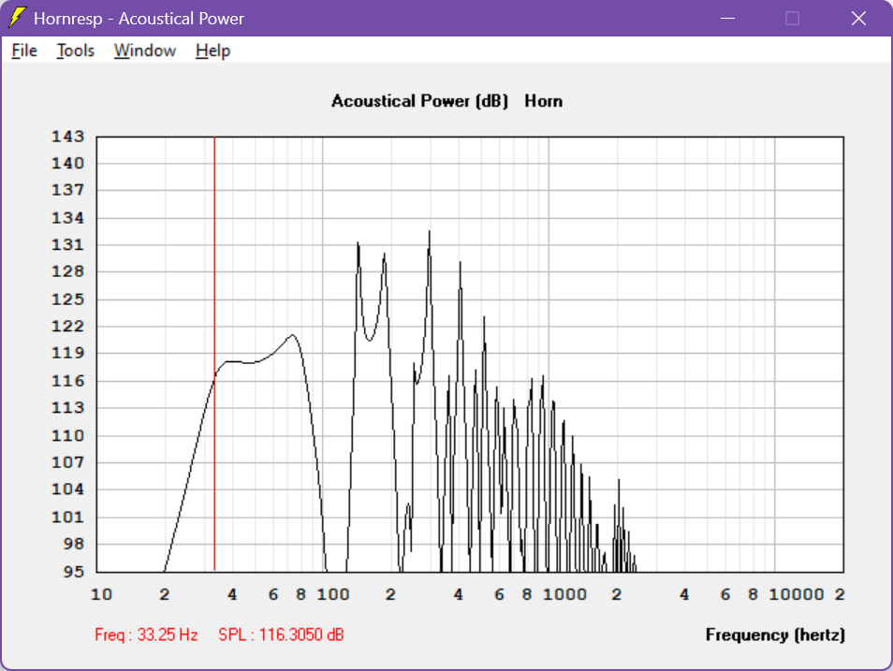Click the 95 dB axis label
The height and width of the screenshot is (671, 893).
coord(73,571)
